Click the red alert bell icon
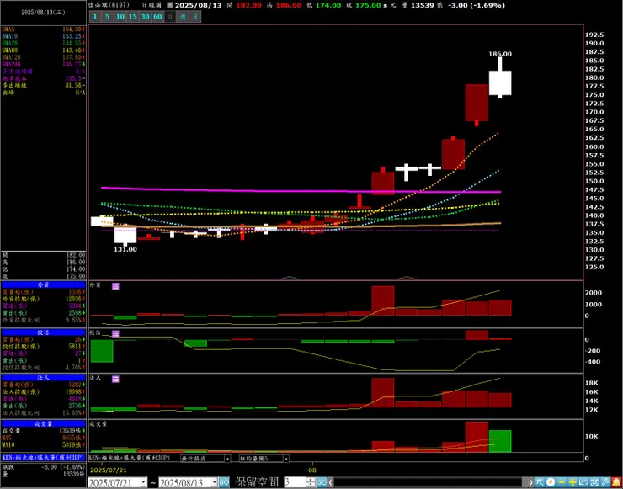623x489 pixels. coord(616,482)
